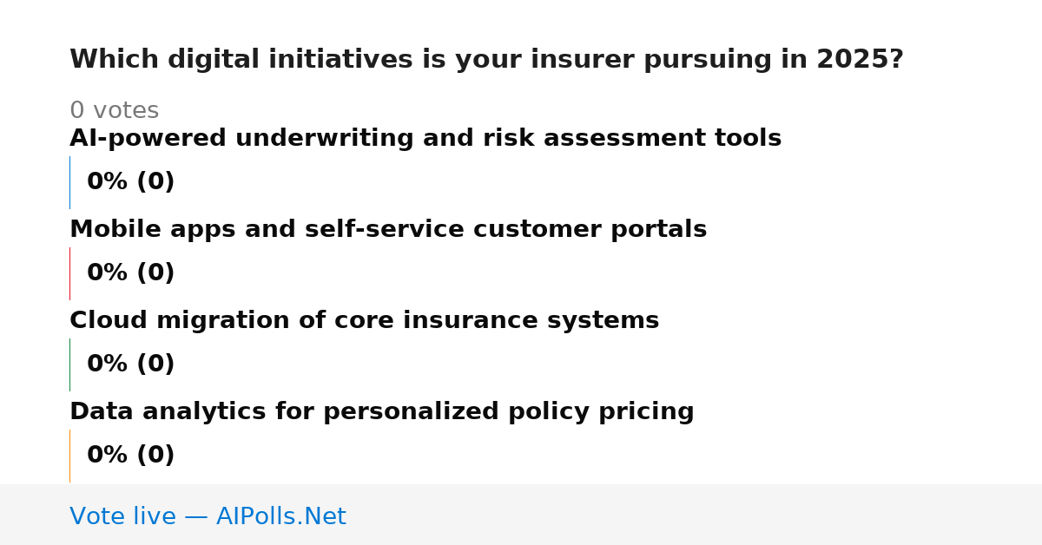The image size is (1042, 545).
Task: Select Mobile apps and self-service portals option
Action: 388,230
